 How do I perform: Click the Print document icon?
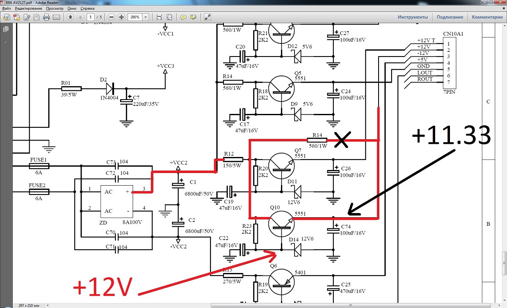(x=47, y=17)
